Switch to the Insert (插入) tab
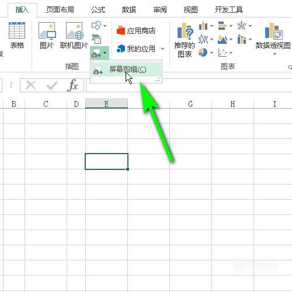 pyautogui.click(x=22, y=10)
